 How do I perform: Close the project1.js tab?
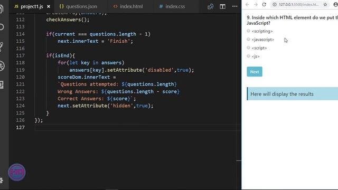pyautogui.click(x=49, y=6)
